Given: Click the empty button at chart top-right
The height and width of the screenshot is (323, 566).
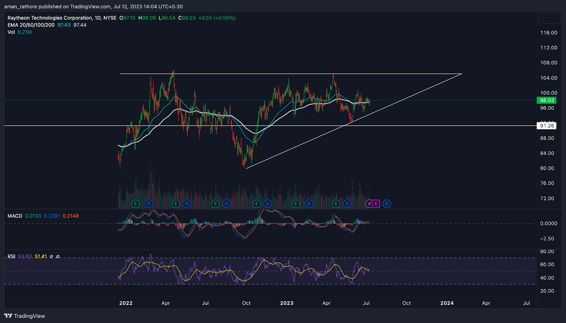Looking at the screenshot, I should coord(549,18).
